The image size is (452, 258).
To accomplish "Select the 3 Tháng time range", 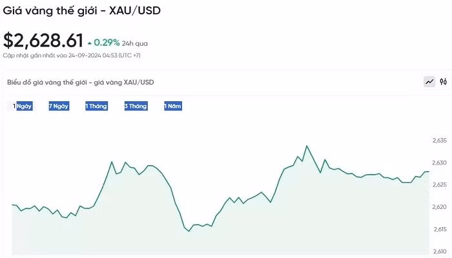I will (136, 106).
